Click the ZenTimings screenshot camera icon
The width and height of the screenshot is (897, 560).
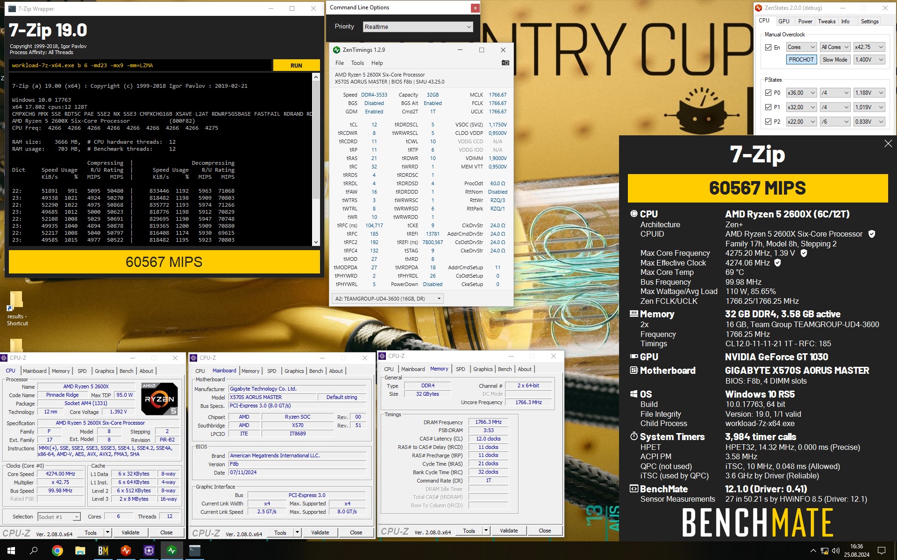(505, 63)
